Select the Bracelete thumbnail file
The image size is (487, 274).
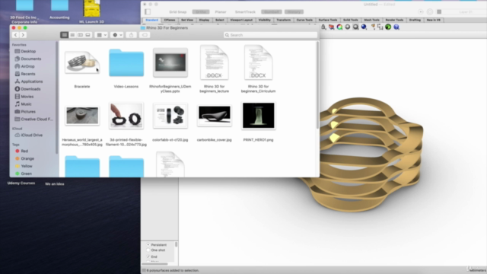coord(82,62)
